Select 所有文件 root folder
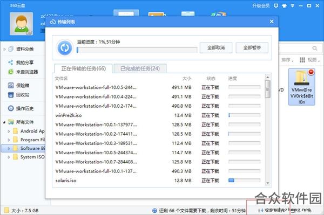Viewport: 324px width, 215px height. 25,122
